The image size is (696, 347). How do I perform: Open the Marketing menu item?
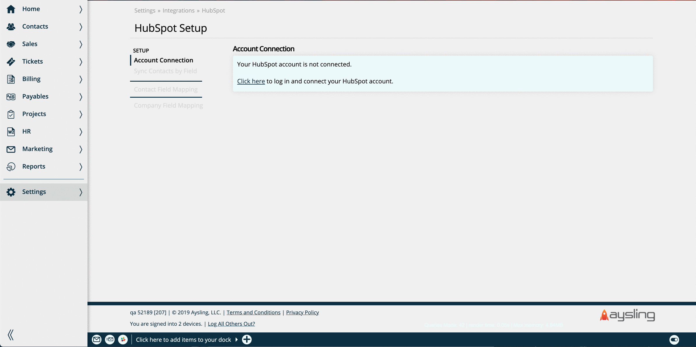click(x=44, y=149)
